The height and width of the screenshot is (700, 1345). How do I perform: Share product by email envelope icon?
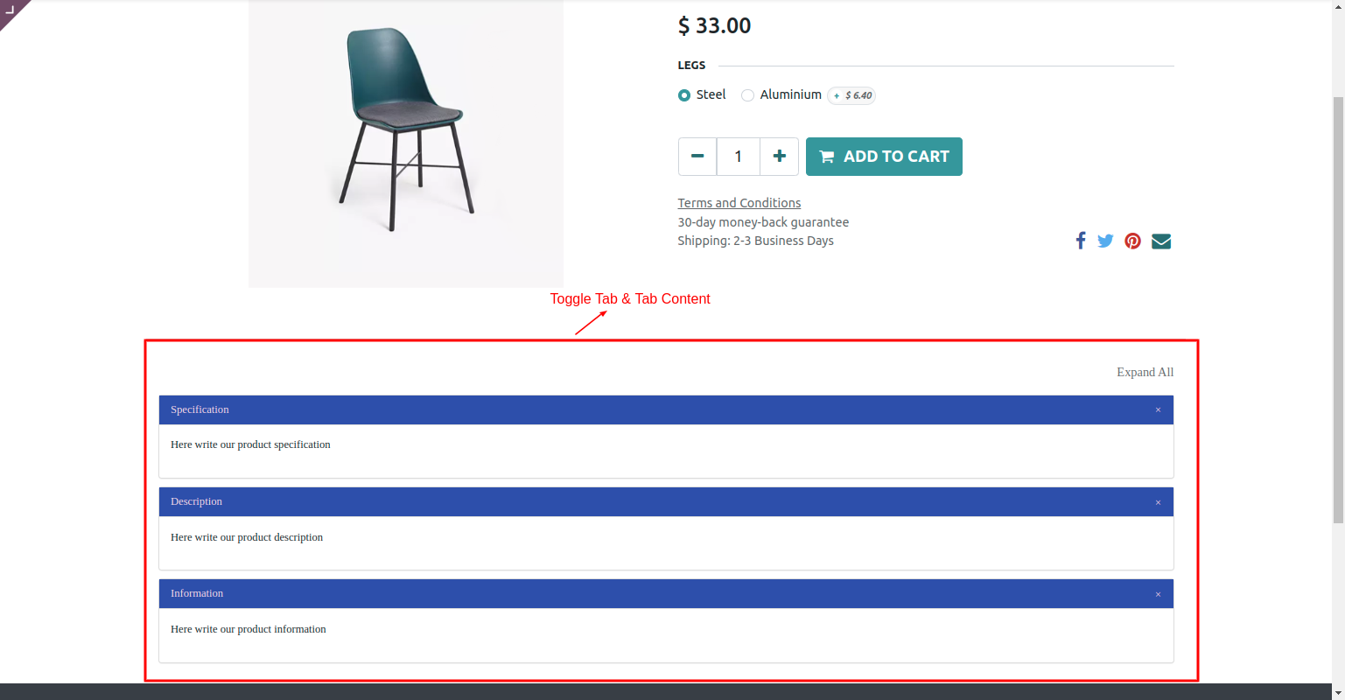click(x=1161, y=241)
